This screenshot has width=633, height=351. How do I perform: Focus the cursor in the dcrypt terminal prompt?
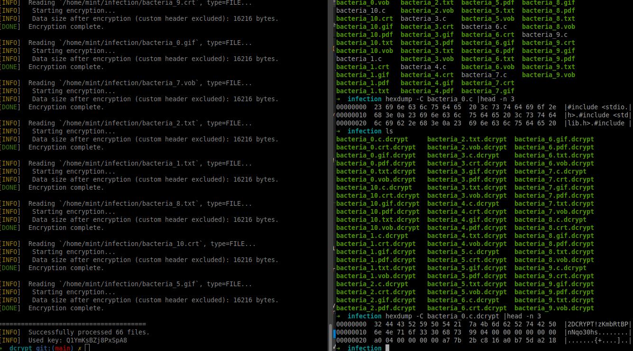point(87,348)
